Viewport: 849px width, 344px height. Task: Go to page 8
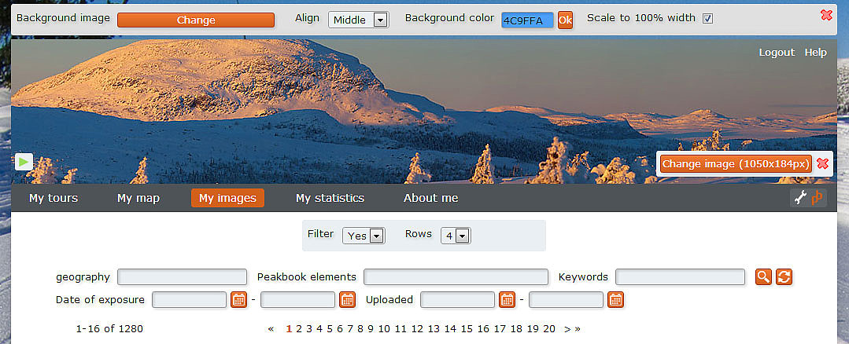(x=360, y=329)
